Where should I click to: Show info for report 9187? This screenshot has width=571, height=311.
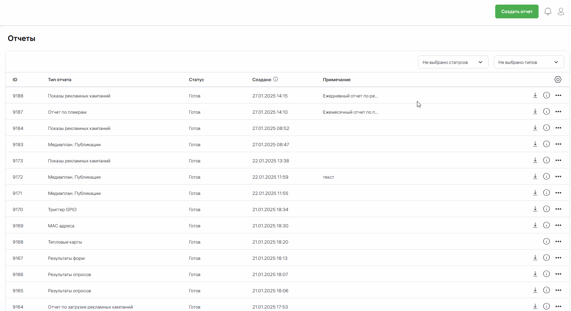click(x=546, y=112)
